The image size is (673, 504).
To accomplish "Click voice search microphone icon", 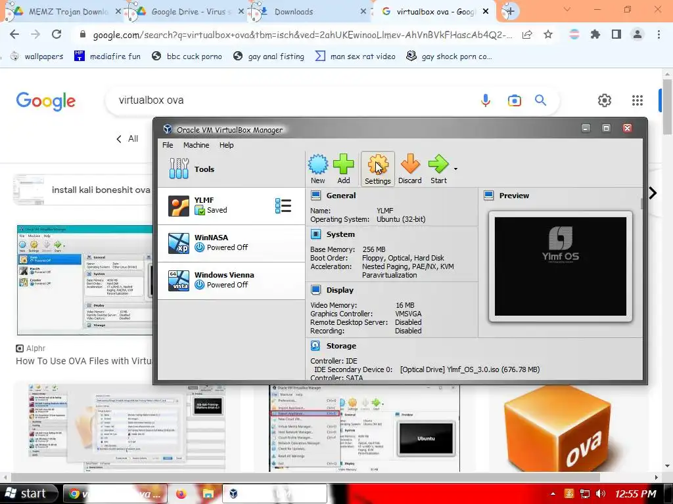I will coord(486,100).
